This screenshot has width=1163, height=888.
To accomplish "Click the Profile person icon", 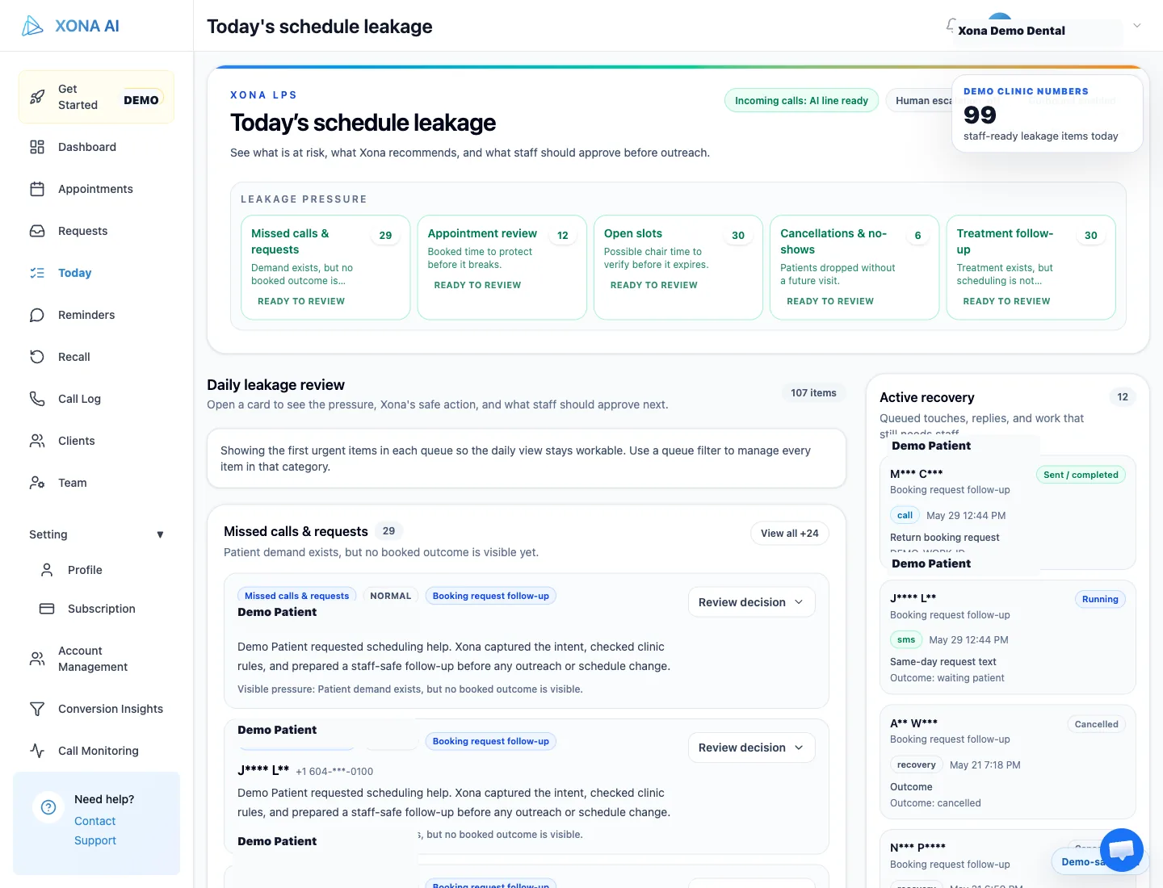I will click(x=47, y=570).
